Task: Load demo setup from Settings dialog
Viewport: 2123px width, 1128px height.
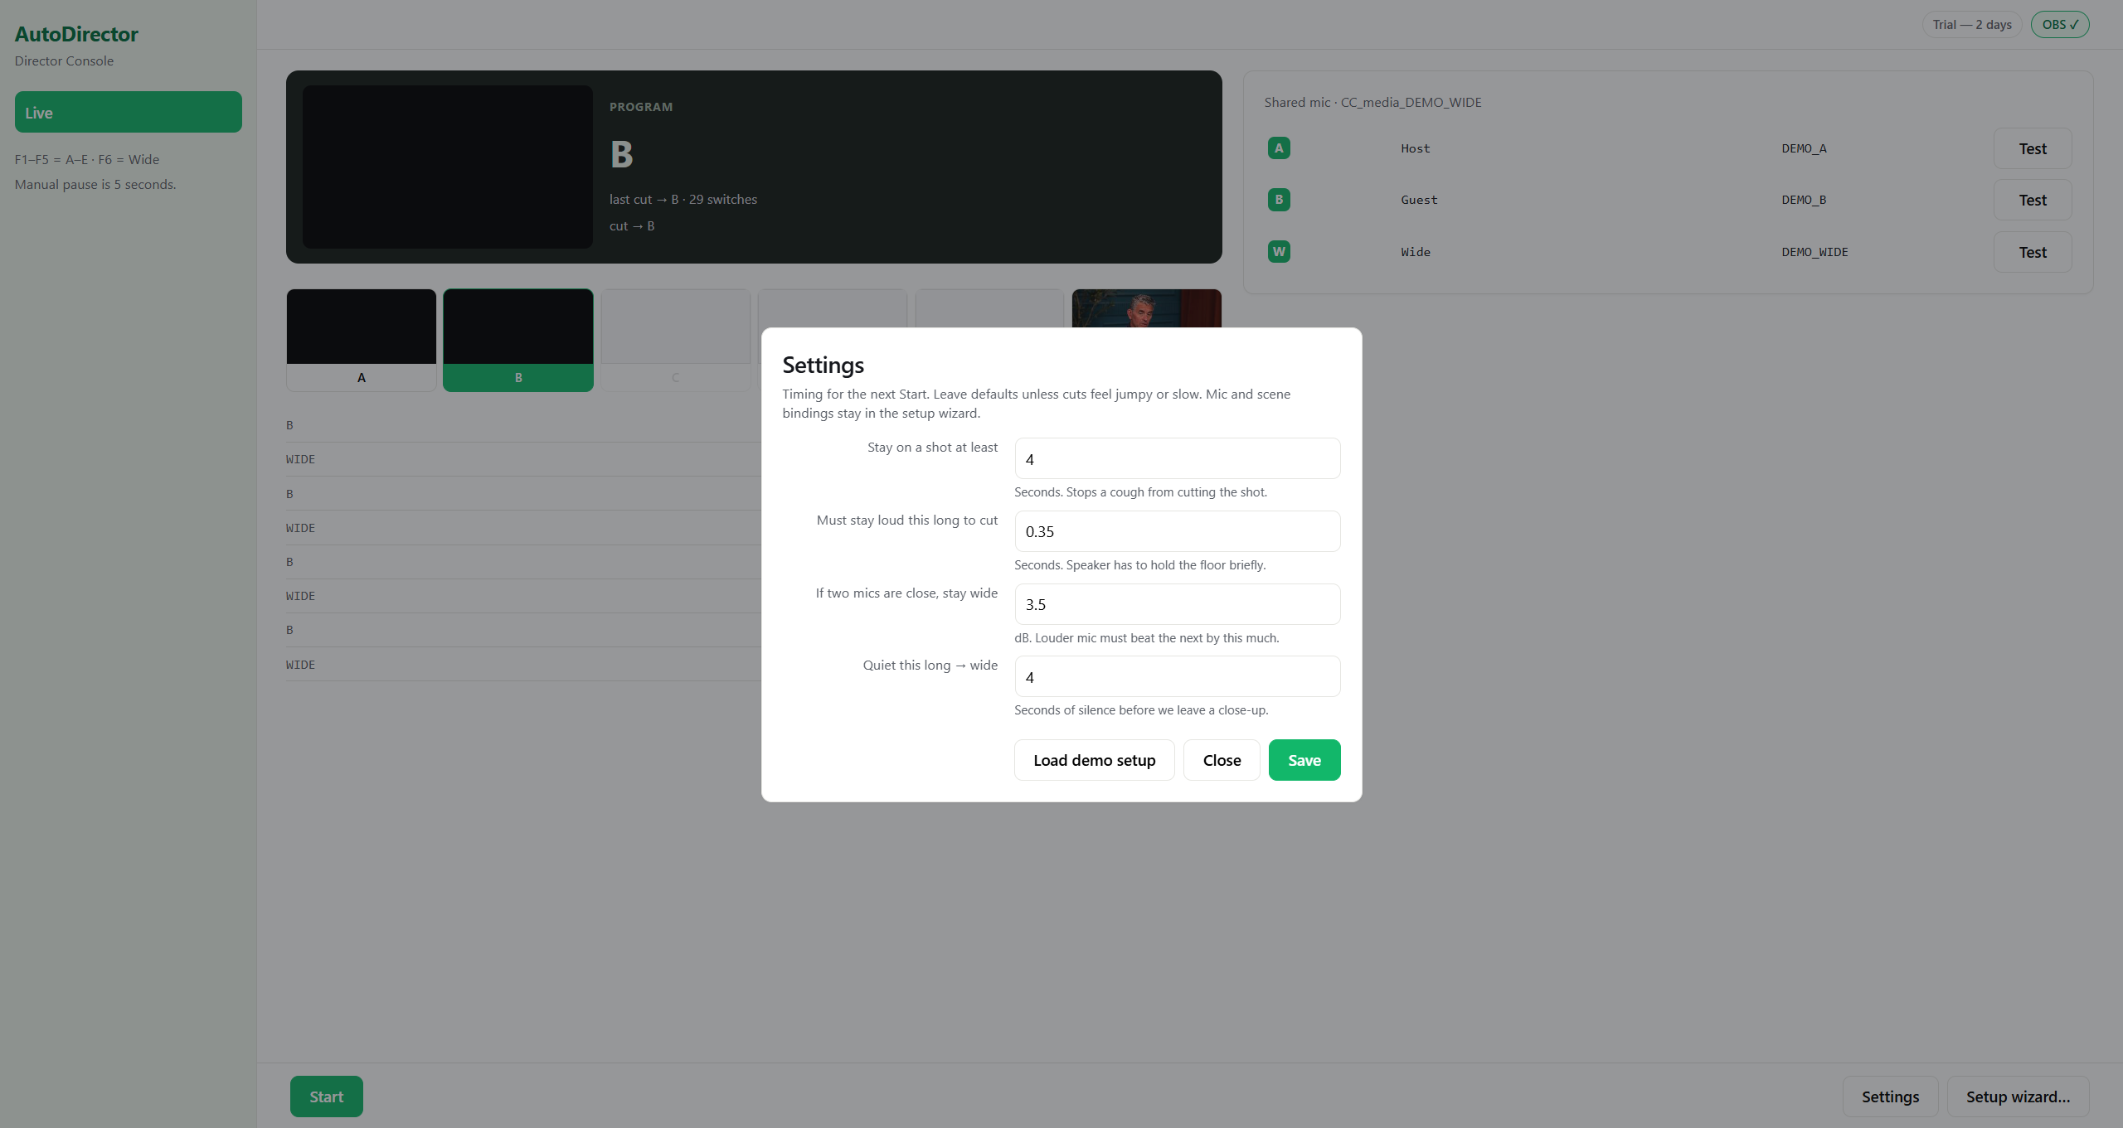Action: tap(1095, 760)
